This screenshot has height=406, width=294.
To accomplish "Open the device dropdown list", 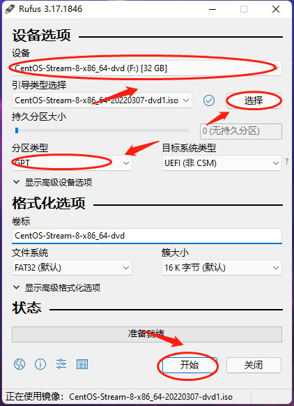I will tap(147, 68).
